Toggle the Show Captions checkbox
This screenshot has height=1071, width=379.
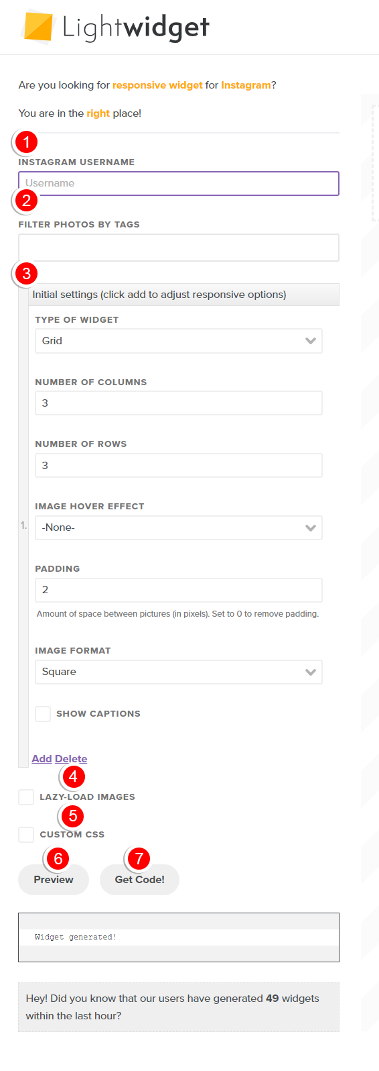click(43, 713)
